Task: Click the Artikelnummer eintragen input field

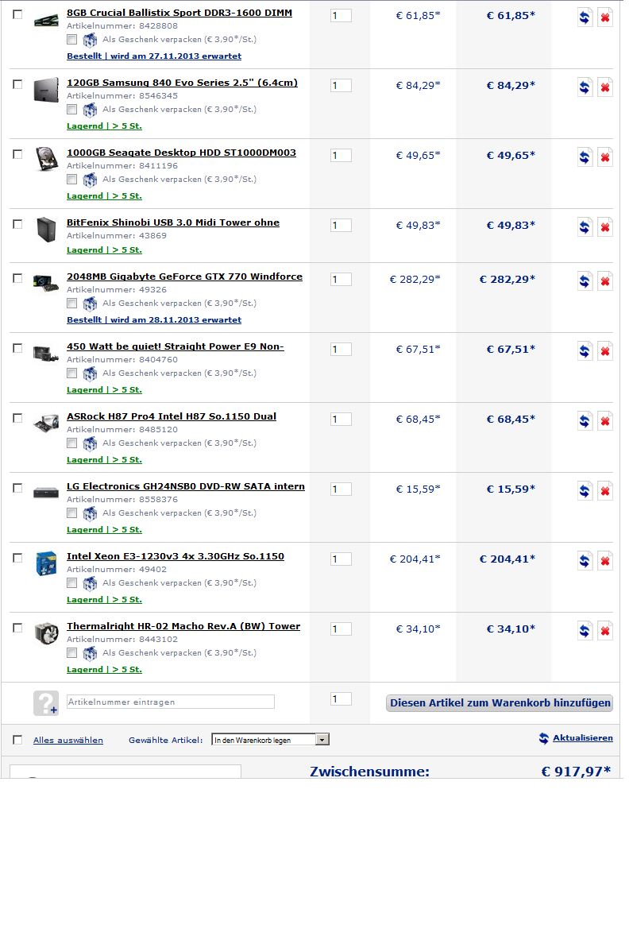Action: 170,702
